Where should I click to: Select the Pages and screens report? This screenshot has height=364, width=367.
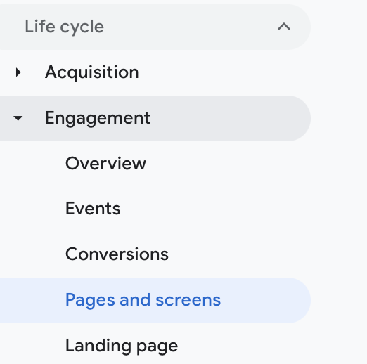[x=143, y=300]
